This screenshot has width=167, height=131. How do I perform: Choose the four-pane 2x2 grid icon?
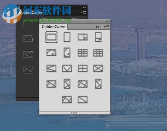tap(83, 68)
